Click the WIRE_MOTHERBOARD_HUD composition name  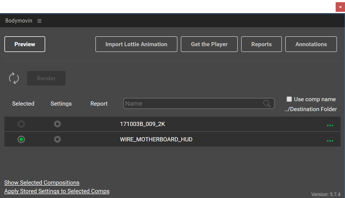click(x=156, y=139)
